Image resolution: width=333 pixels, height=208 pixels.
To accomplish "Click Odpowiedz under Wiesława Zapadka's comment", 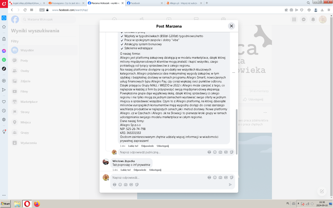I will coord(140,170).
